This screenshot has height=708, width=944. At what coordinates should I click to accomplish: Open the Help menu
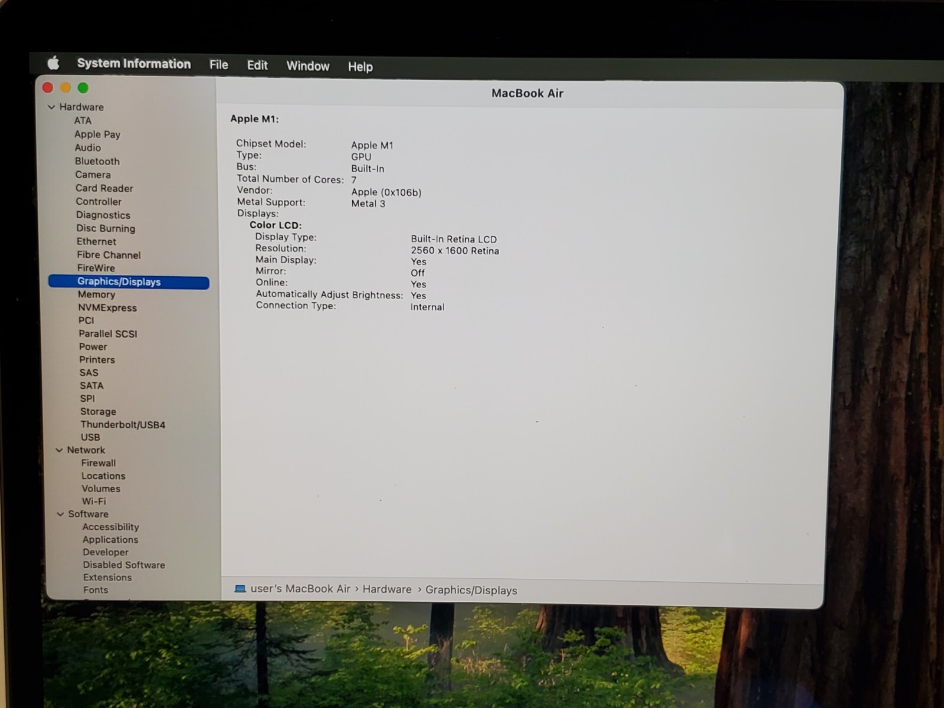tap(360, 67)
